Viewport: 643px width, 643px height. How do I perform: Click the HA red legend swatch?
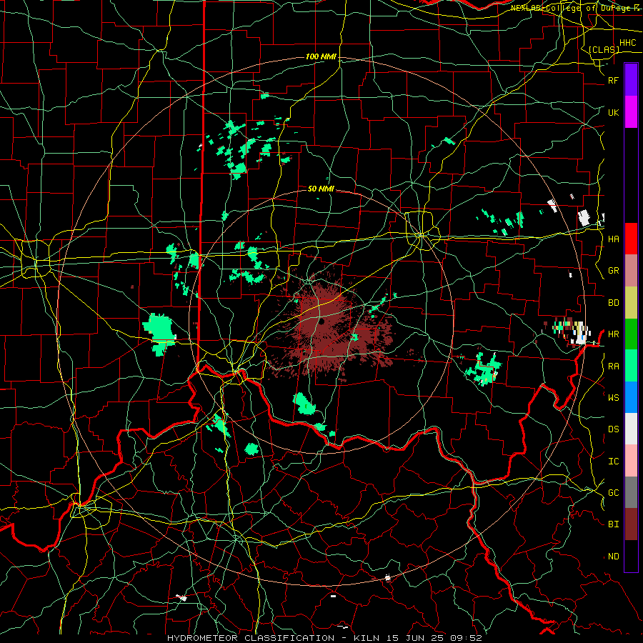coord(631,239)
